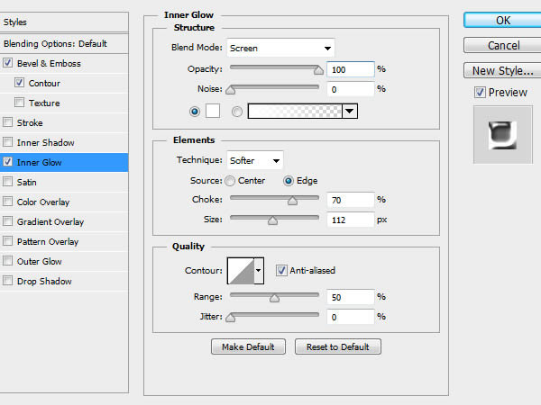This screenshot has width=541, height=405.
Task: Click the glow gradient preview bar
Action: click(295, 112)
